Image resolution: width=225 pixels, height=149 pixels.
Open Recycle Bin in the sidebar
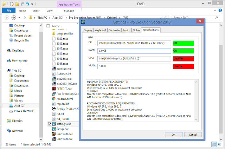(19, 40)
